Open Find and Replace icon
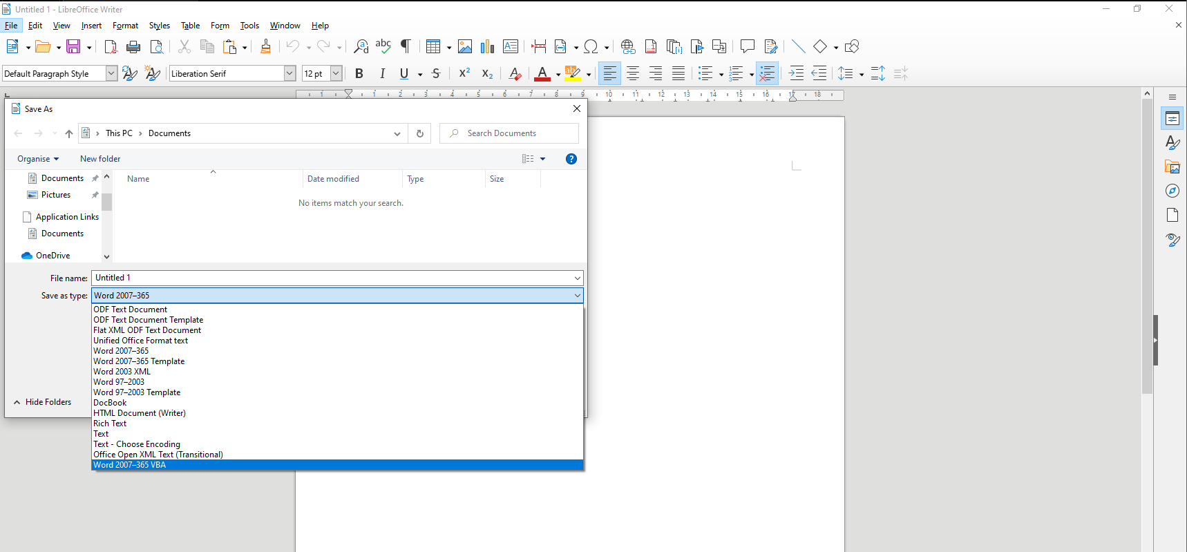The width and height of the screenshot is (1187, 552). [361, 46]
